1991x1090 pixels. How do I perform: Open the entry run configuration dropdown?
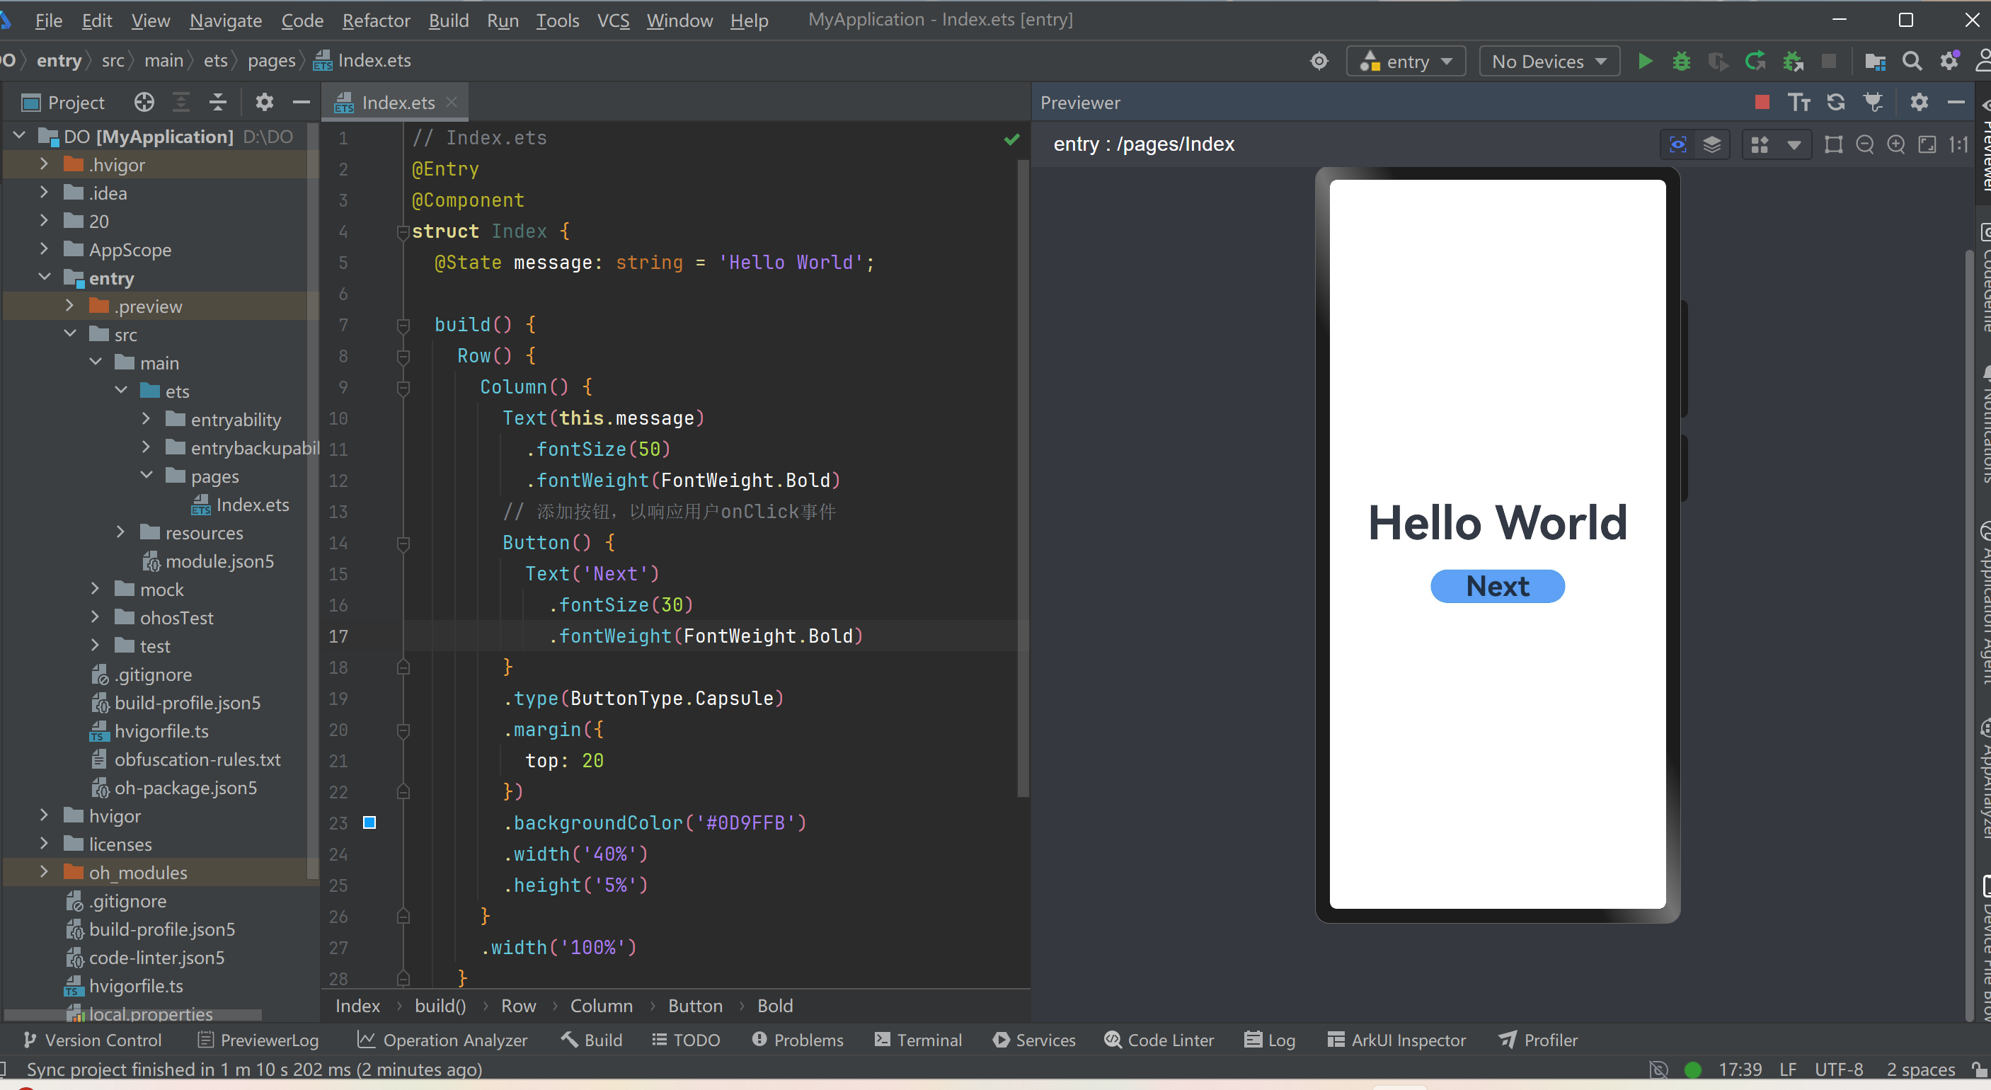(x=1406, y=61)
